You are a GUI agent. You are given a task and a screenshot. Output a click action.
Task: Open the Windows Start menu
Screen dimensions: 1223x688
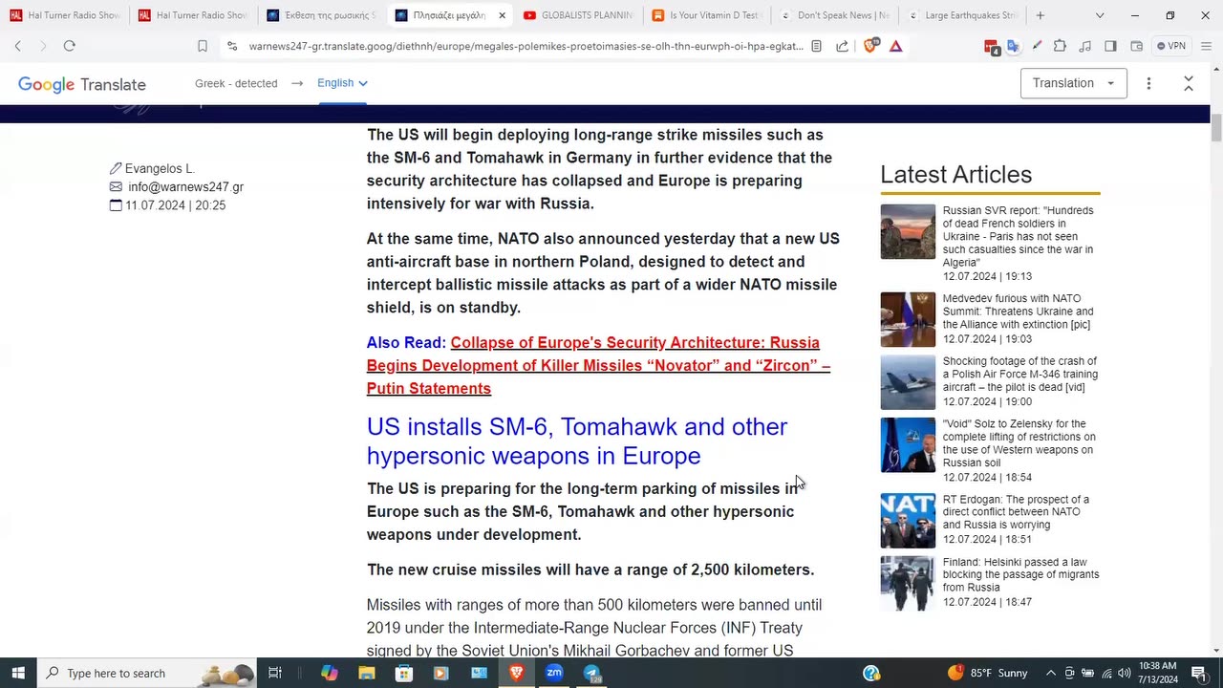pyautogui.click(x=18, y=673)
